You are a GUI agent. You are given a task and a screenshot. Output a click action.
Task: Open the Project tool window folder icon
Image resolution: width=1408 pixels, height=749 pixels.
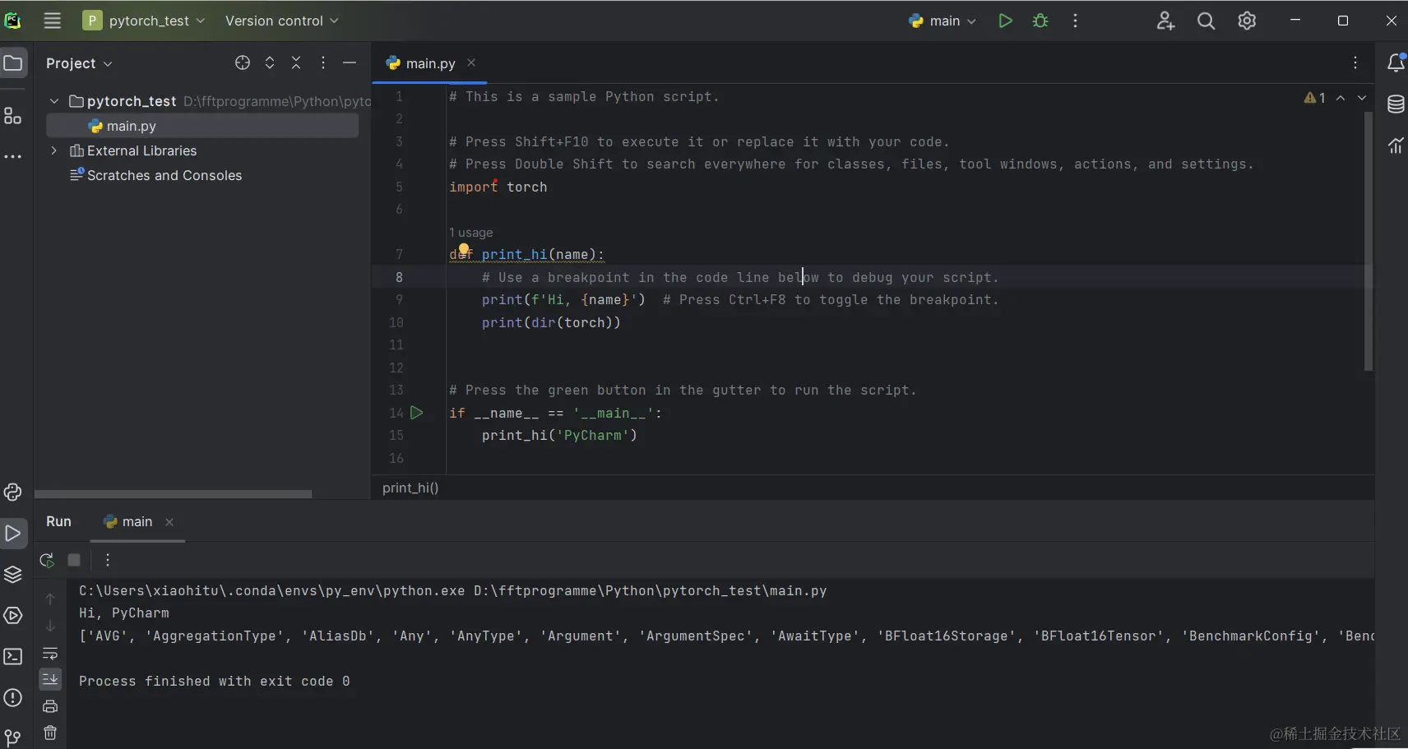tap(13, 63)
